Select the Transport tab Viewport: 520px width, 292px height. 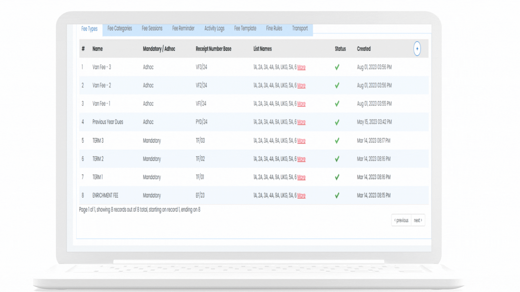point(300,28)
